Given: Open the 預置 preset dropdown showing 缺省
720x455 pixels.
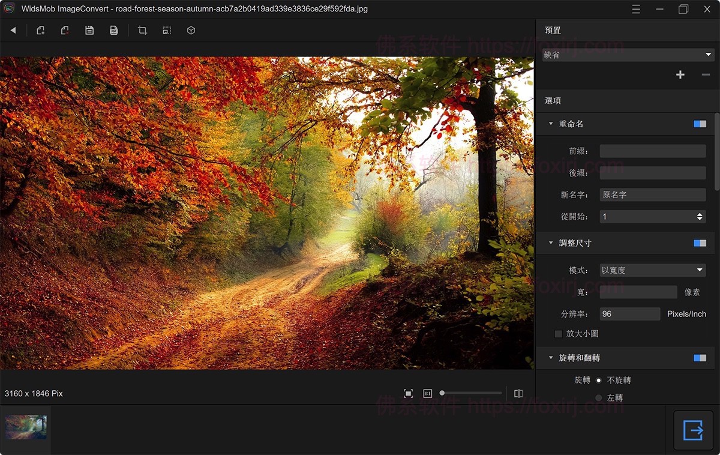Looking at the screenshot, I should pyautogui.click(x=628, y=55).
